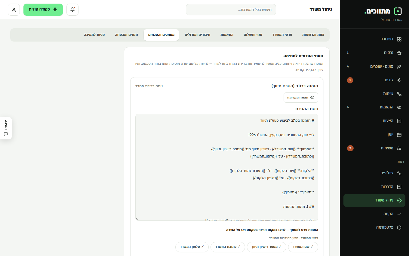Screen dimensions: 409x256
Task: Open קונים · שוכרים in the sidebar
Action: [x=374, y=67]
